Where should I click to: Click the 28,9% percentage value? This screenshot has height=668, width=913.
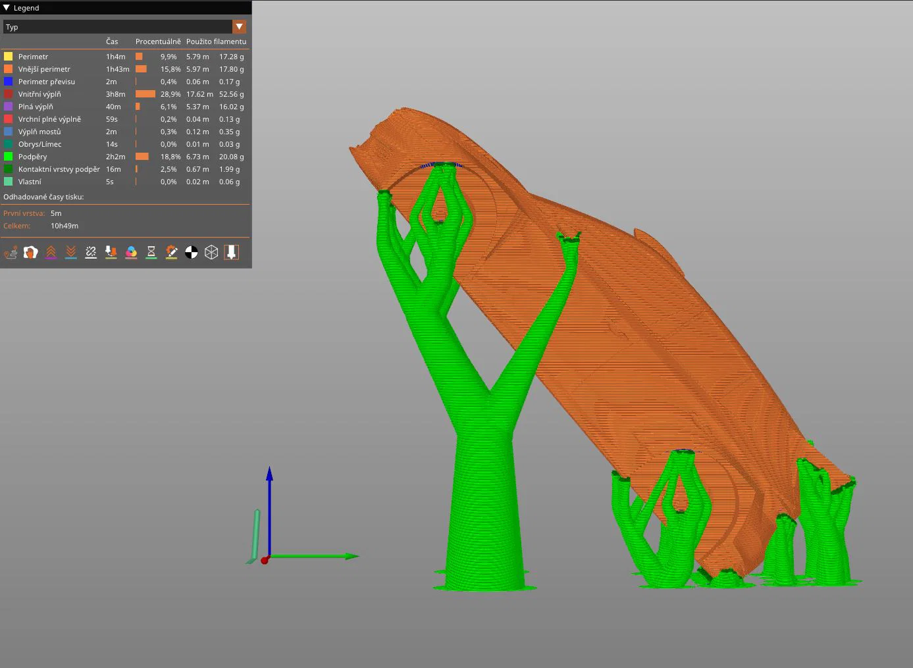click(170, 94)
